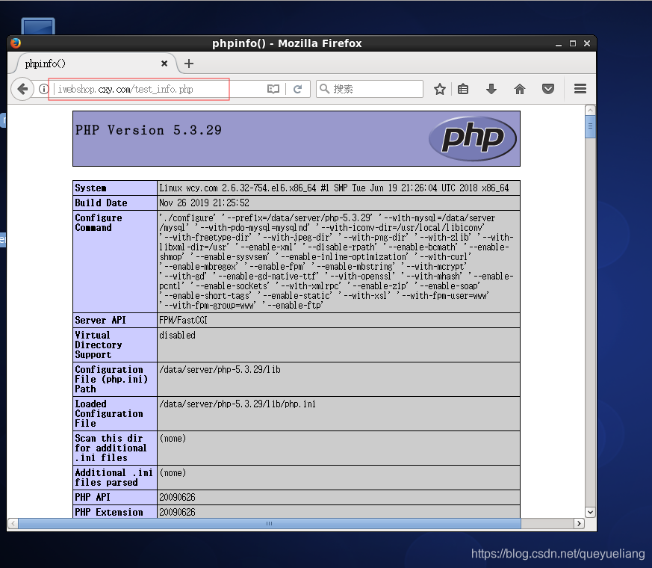Minimize the Firefox window
This screenshot has width=652, height=568.
click(x=559, y=43)
